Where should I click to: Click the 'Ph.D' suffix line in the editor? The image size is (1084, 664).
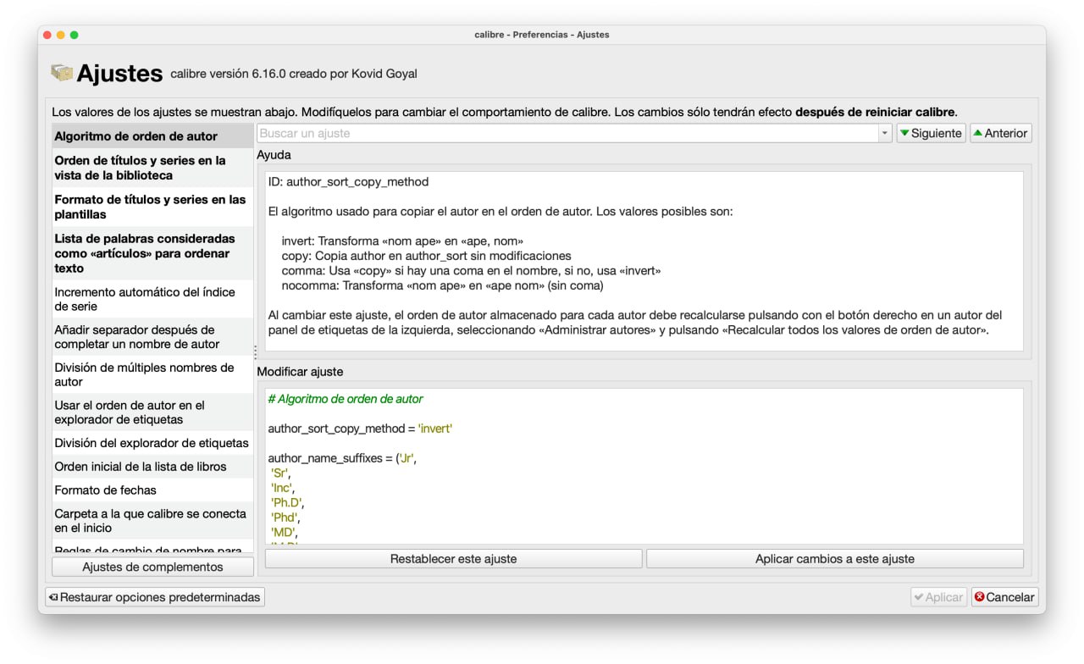tap(287, 503)
